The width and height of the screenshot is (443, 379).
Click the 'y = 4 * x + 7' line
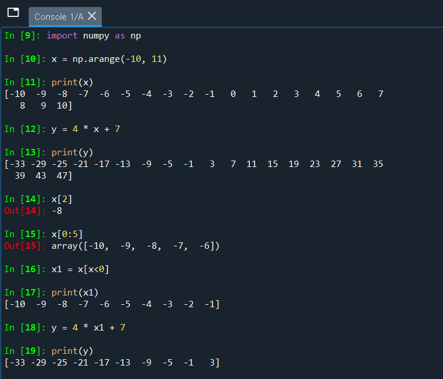pyautogui.click(x=85, y=129)
